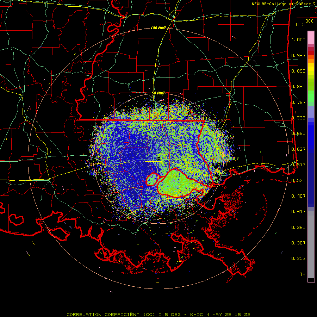Select the yellow swatch on the color bar

tap(311, 69)
